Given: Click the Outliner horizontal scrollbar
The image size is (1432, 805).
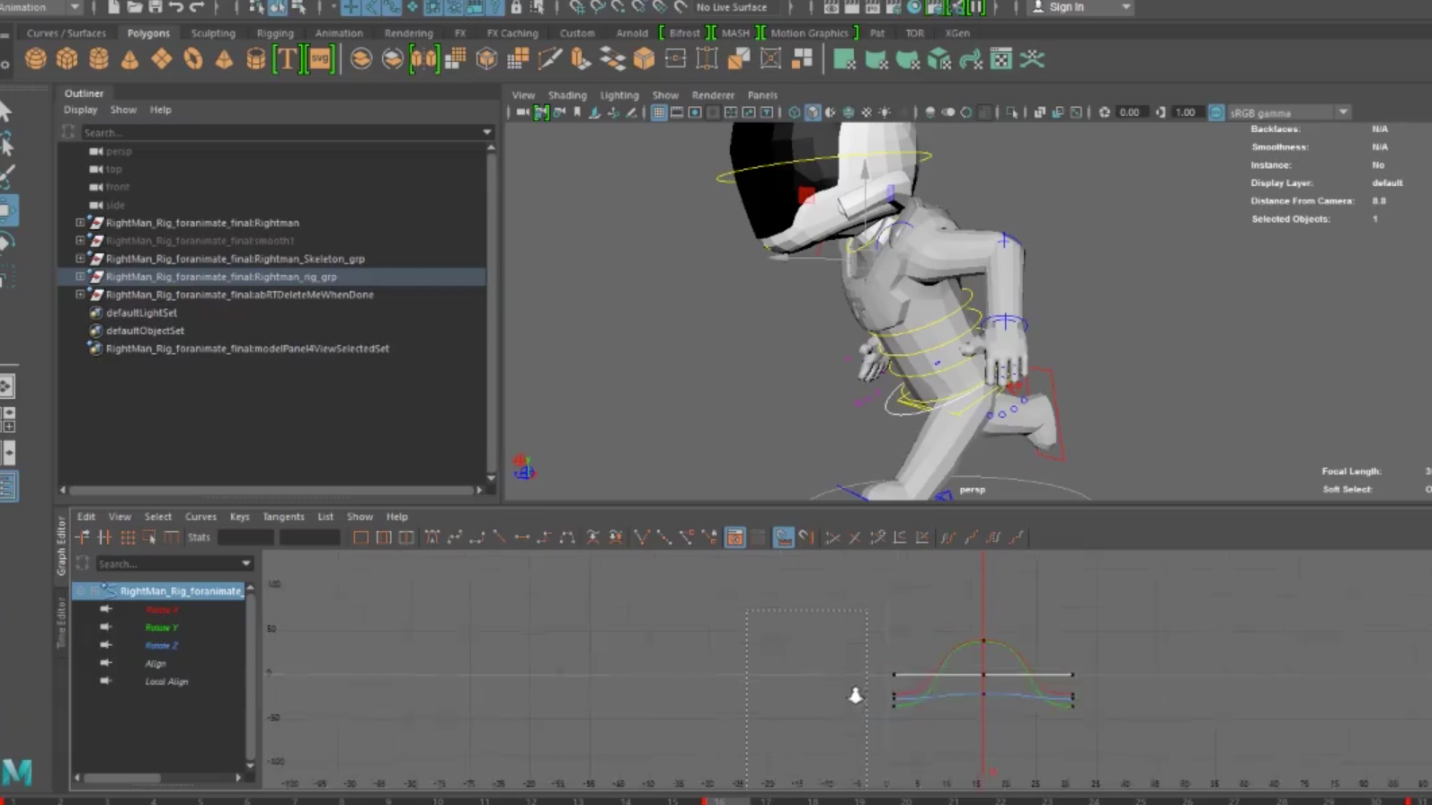Looking at the screenshot, I should pyautogui.click(x=270, y=491).
